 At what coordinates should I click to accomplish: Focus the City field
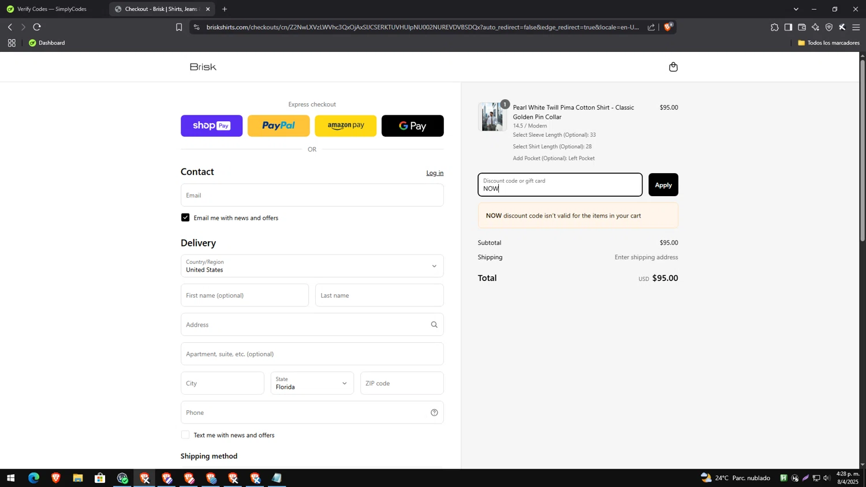(222, 383)
